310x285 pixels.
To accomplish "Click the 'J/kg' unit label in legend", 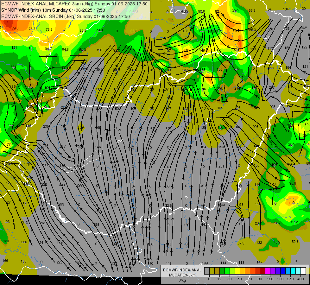I will pos(182,280).
